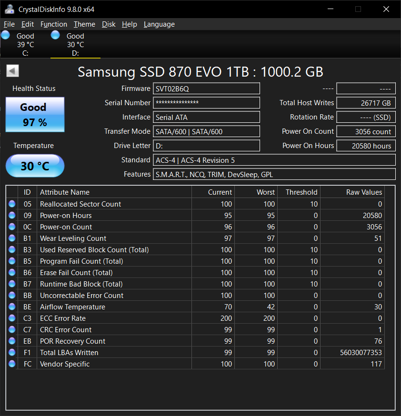The height and width of the screenshot is (416, 401).
Task: Click the Features S.M.A.R.T. field
Action: [x=274, y=174]
